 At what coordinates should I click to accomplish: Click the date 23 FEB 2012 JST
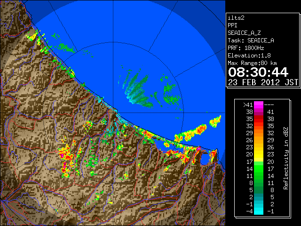pos(263,82)
